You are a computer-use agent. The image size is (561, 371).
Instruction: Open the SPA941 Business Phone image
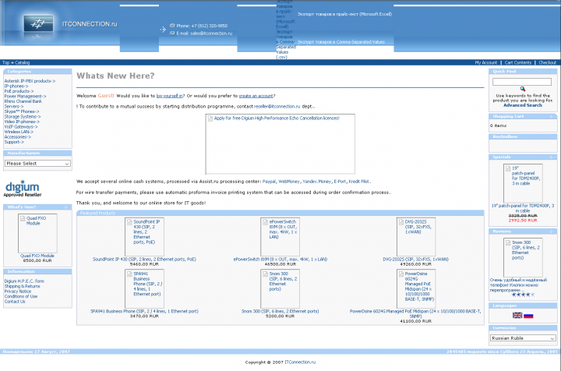(x=145, y=288)
